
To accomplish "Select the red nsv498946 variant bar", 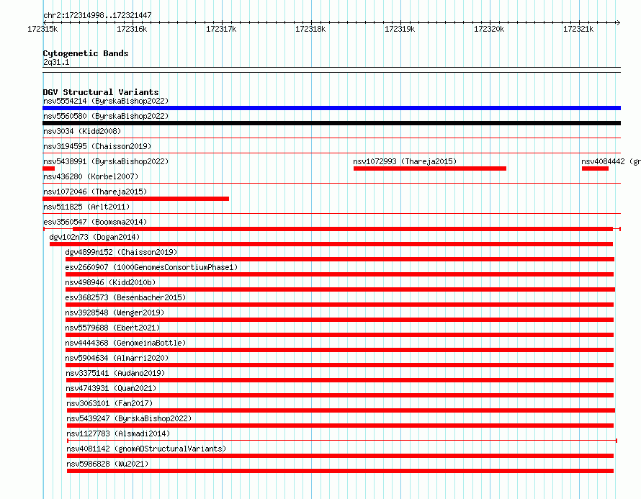I will 340,289.
